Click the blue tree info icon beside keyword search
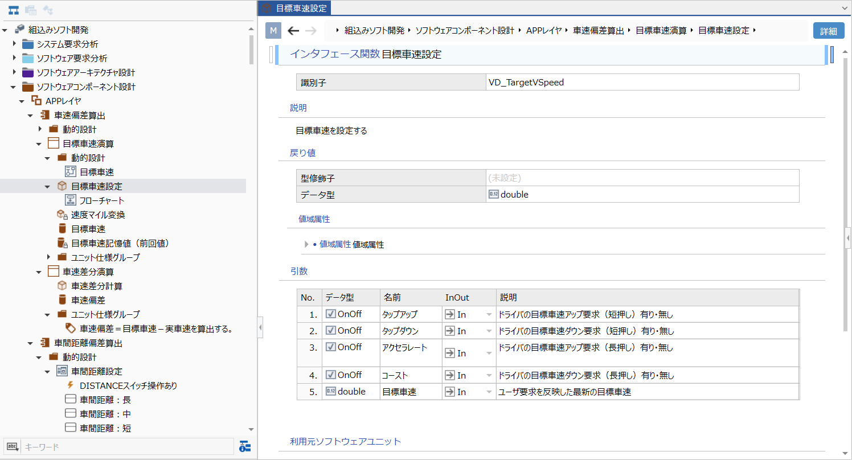Viewport: 852px width, 460px height. pyautogui.click(x=245, y=447)
